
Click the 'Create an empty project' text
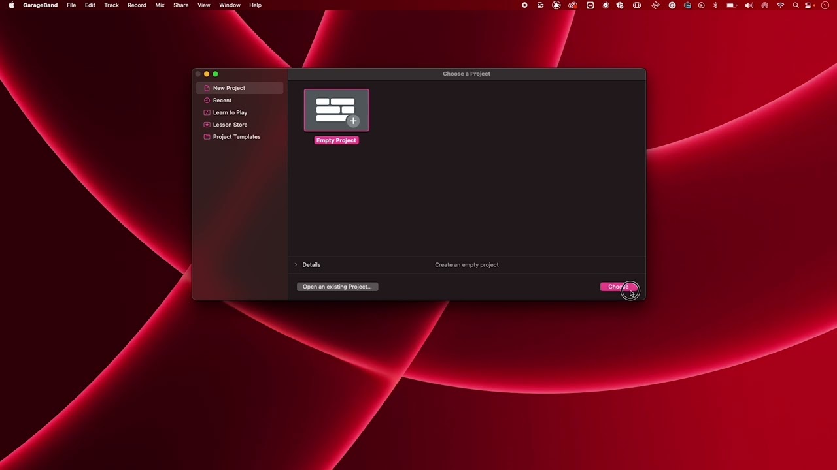tap(467, 265)
